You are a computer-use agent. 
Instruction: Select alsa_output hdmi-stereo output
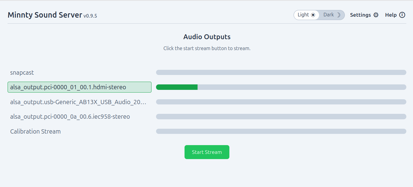tap(79, 87)
